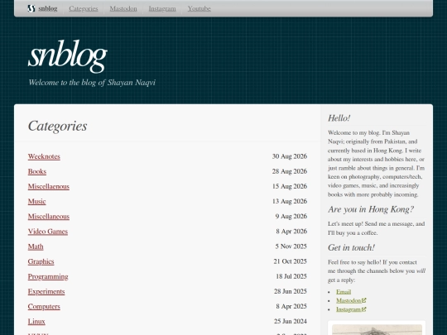Open the Books category
The image size is (447, 335).
coord(37,171)
